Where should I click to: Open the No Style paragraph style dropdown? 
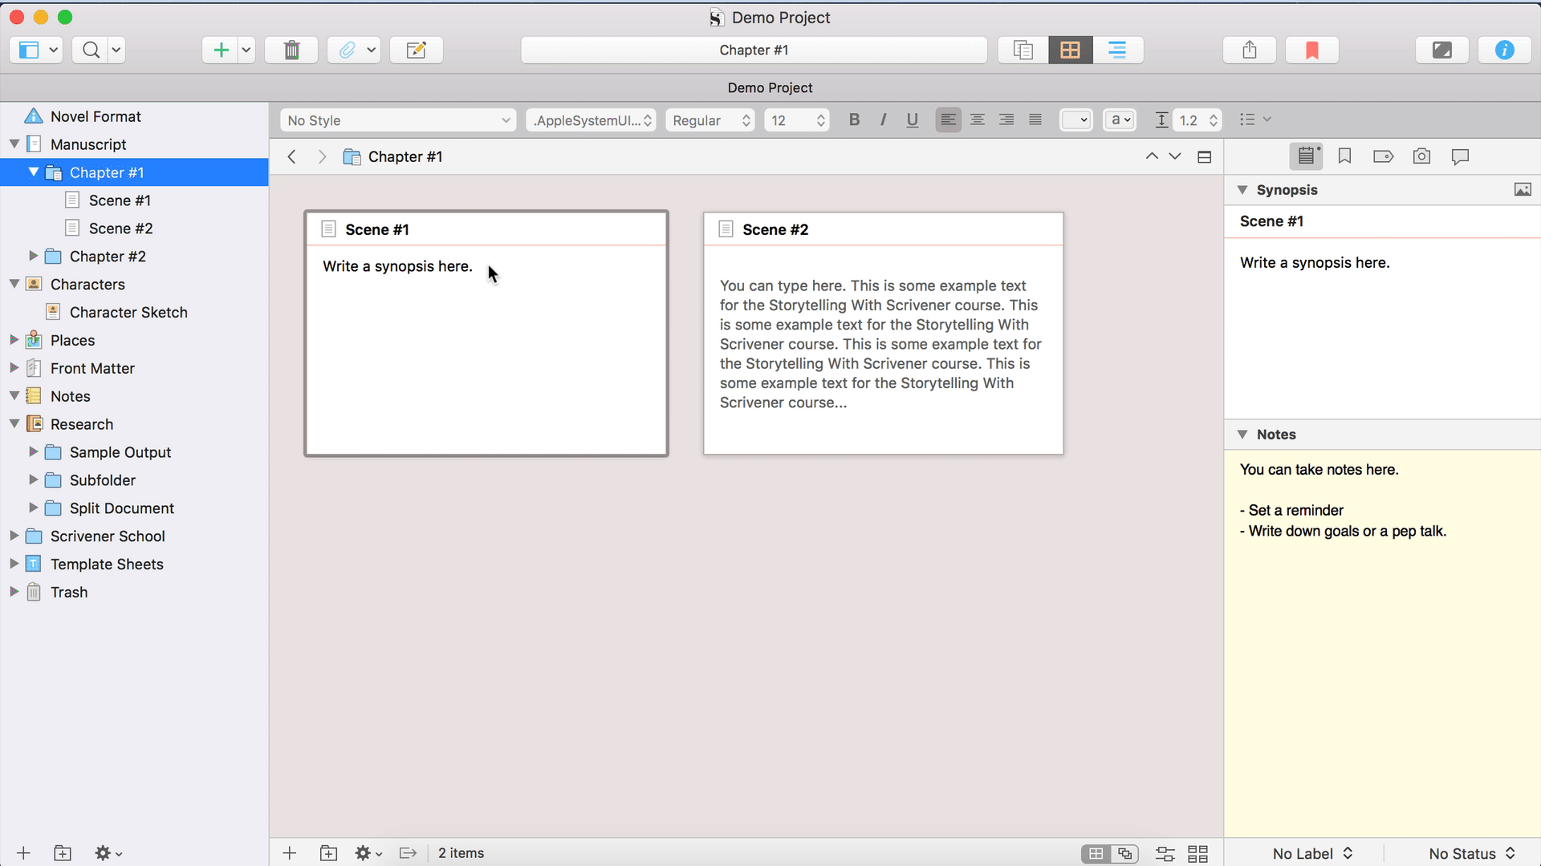(x=398, y=120)
